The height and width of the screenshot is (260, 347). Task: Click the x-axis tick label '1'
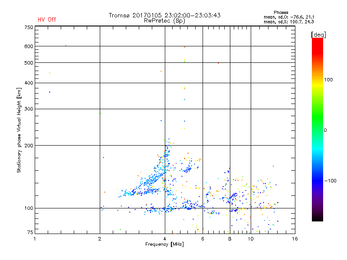pos(35,239)
